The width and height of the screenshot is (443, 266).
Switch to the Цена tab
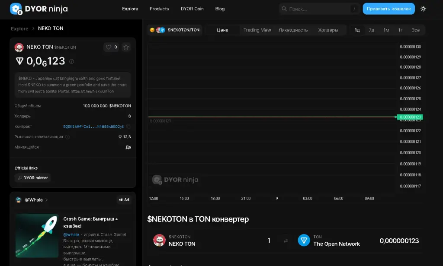tap(222, 30)
